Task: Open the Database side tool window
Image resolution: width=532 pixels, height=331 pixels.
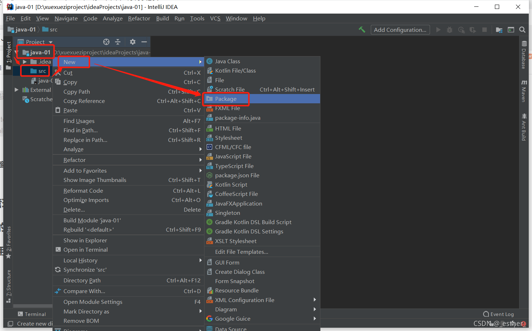Action: coord(524,55)
